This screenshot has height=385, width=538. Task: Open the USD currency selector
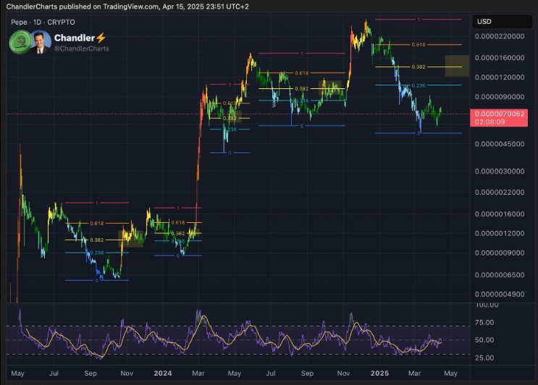(x=502, y=21)
